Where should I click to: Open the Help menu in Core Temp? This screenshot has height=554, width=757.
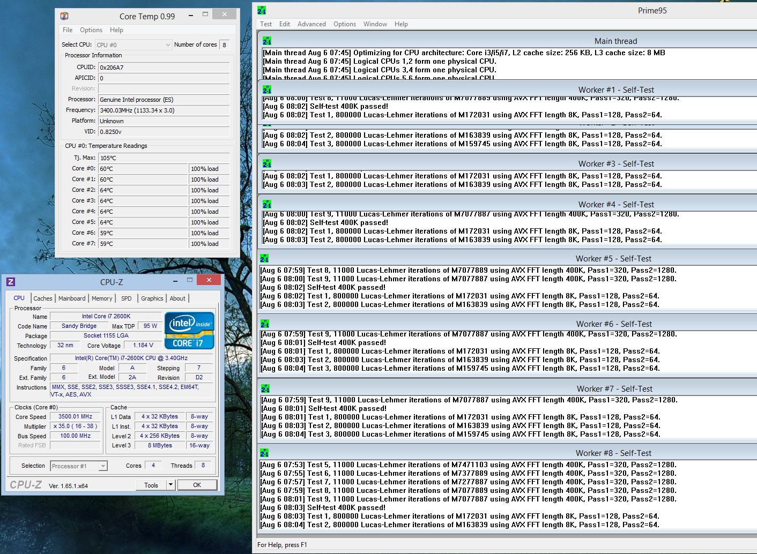(116, 30)
